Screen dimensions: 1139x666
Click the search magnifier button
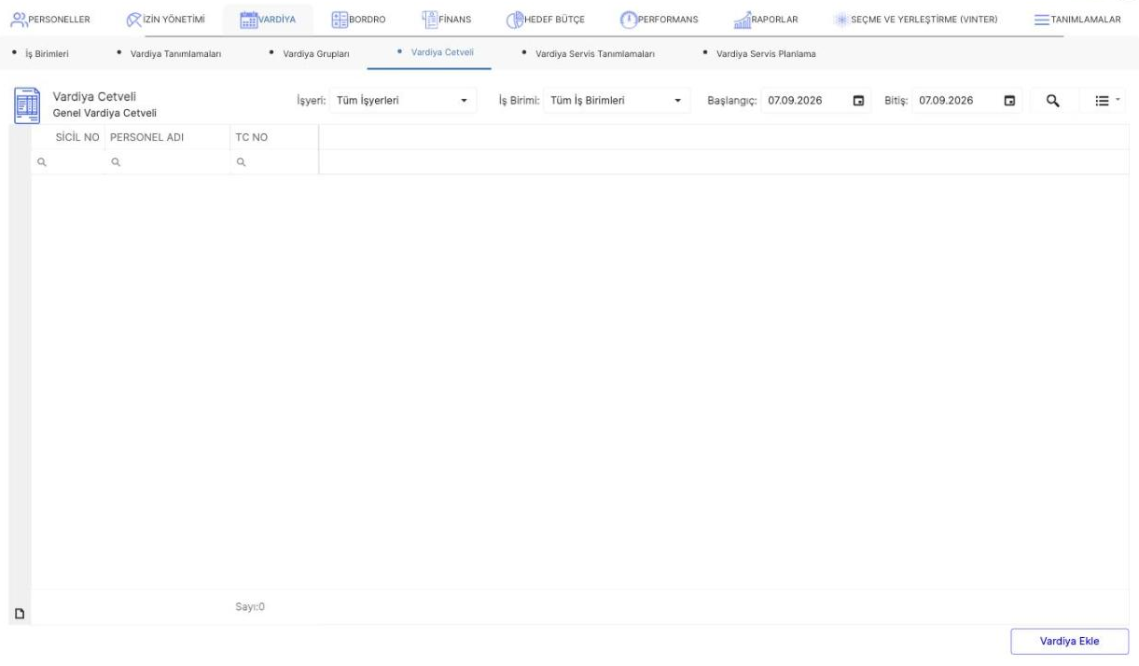click(1052, 101)
